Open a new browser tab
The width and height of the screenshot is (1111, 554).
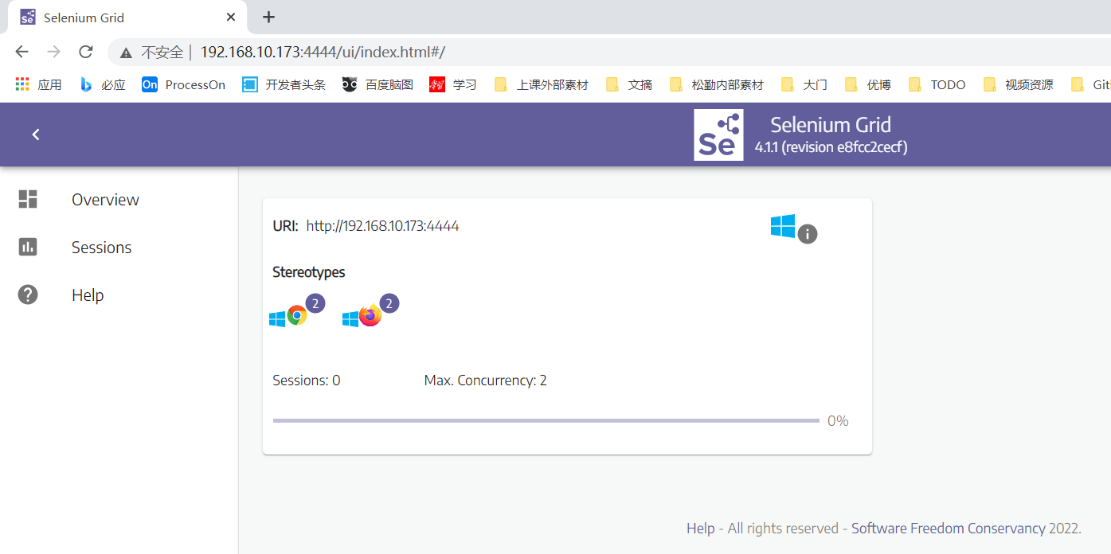[269, 18]
